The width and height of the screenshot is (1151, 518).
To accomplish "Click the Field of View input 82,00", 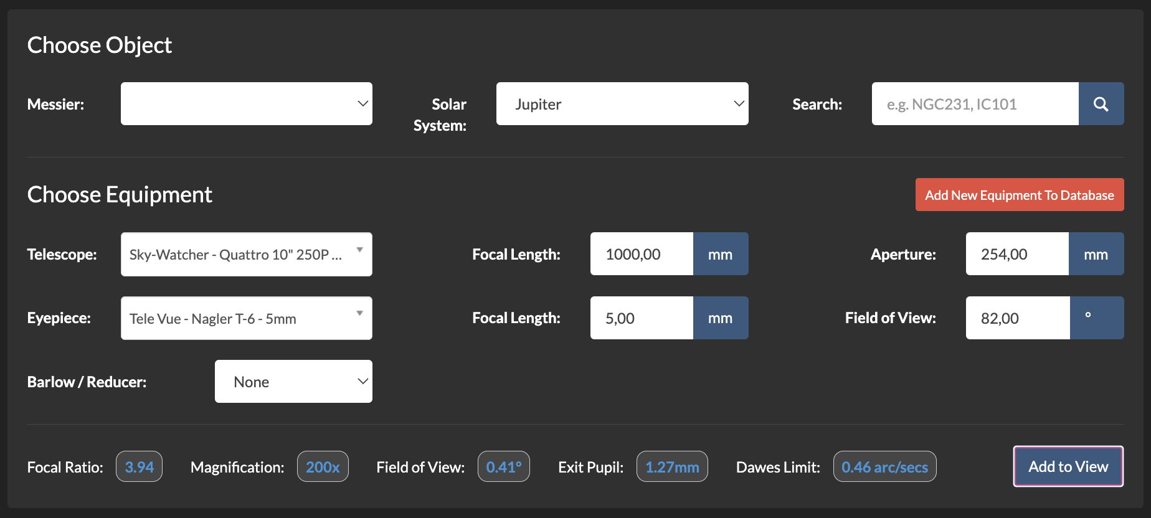I will pyautogui.click(x=1018, y=318).
